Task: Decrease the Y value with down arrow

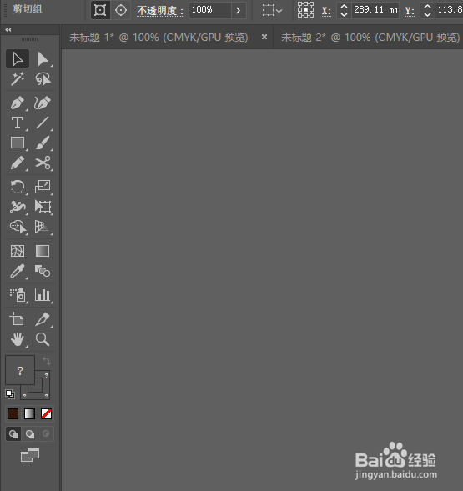Action: (427, 14)
